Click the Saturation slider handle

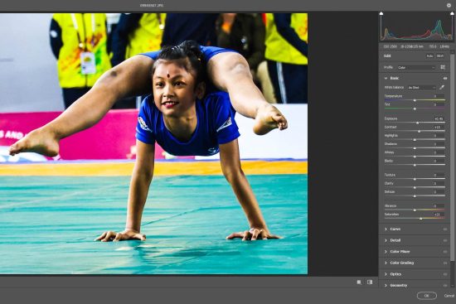click(421, 218)
